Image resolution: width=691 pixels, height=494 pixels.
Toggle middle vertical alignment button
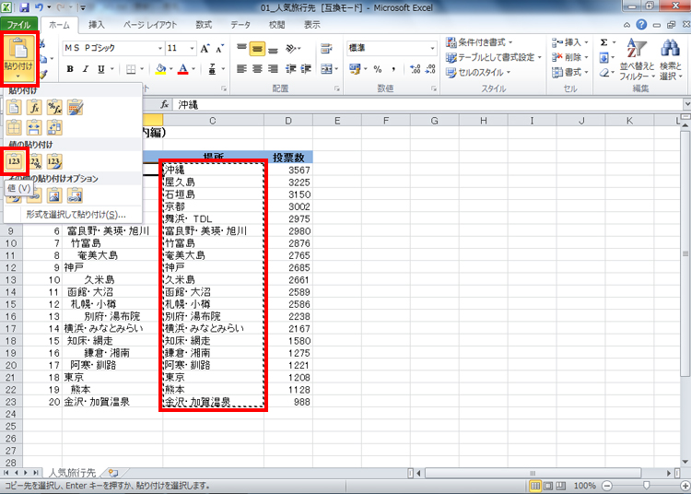coord(257,49)
